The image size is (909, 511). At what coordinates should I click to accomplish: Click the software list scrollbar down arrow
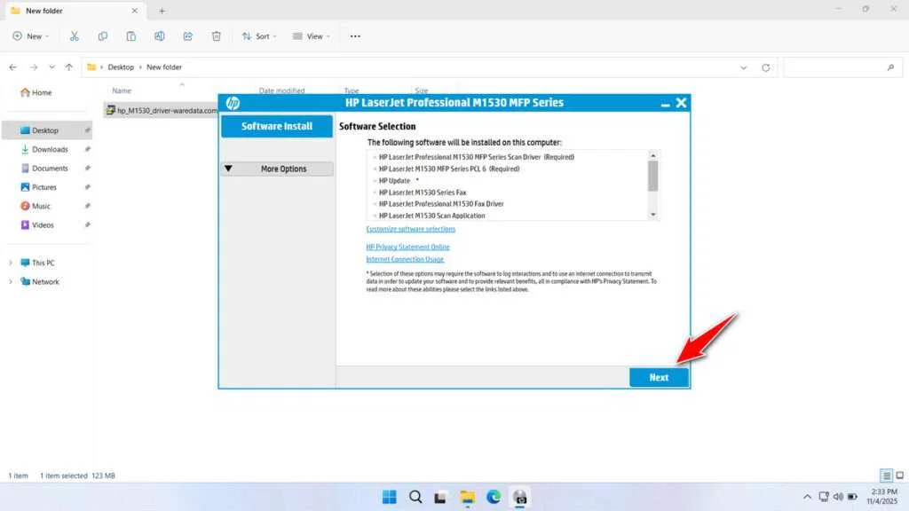(x=653, y=214)
